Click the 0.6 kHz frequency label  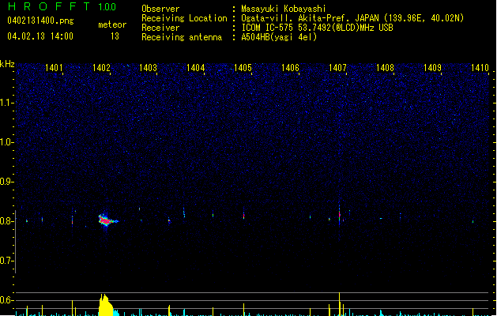point(6,300)
